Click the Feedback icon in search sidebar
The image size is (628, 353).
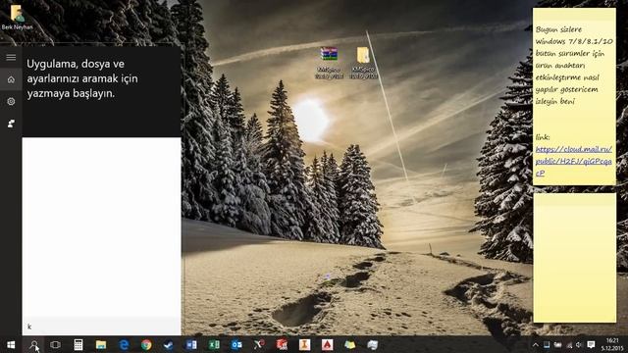tap(11, 124)
